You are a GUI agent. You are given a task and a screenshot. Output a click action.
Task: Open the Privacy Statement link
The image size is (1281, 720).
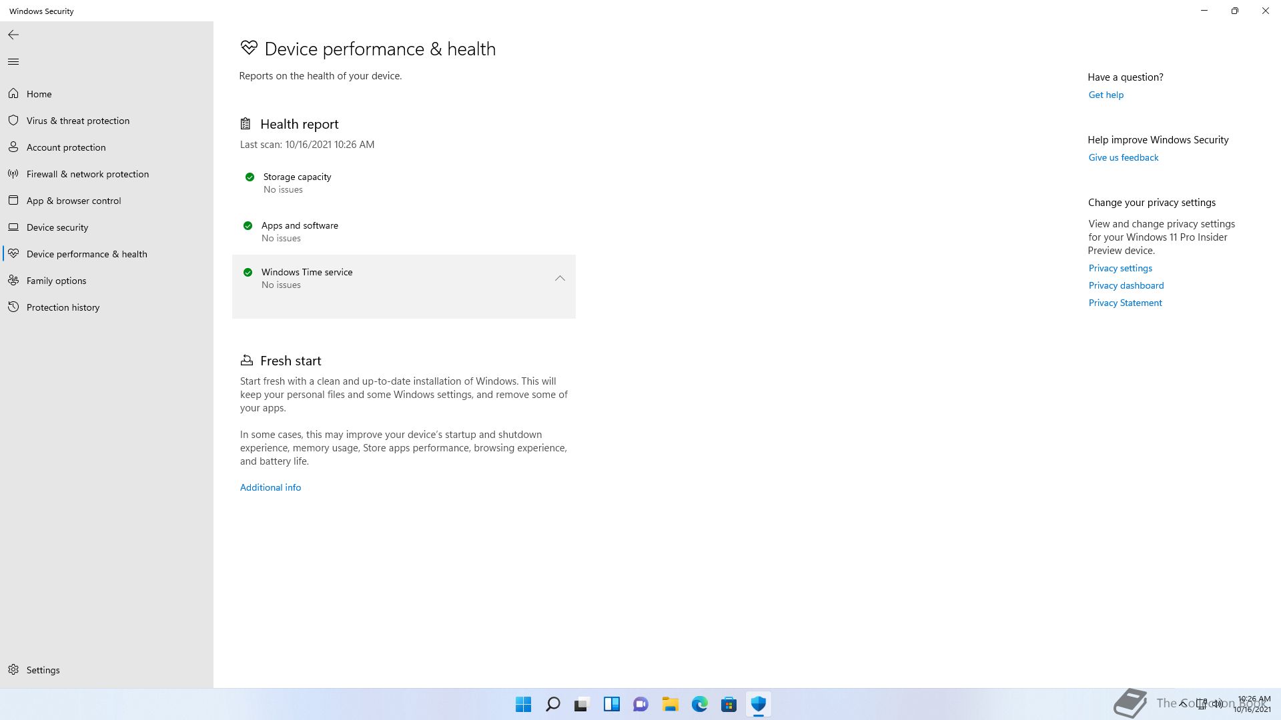pos(1125,303)
